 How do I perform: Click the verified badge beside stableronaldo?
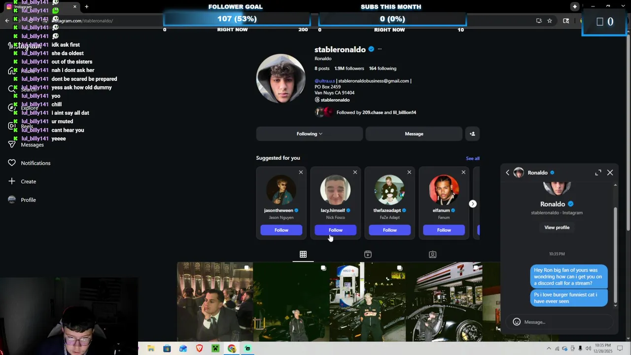tap(371, 49)
